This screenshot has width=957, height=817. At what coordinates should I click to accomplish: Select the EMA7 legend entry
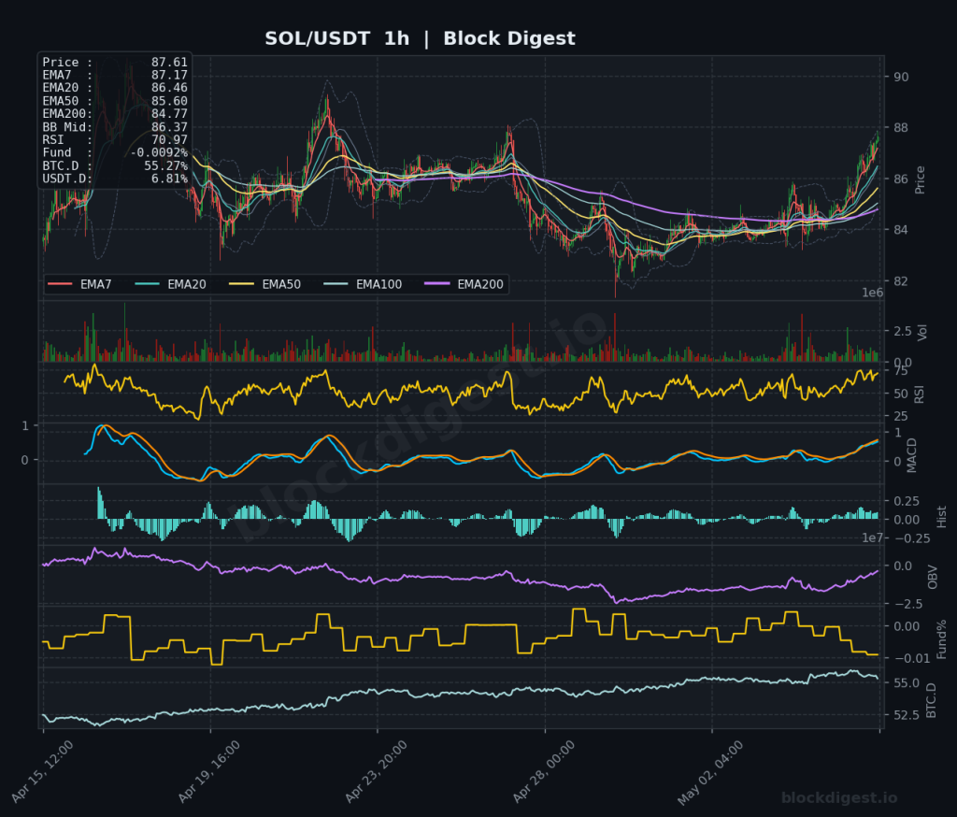[79, 284]
